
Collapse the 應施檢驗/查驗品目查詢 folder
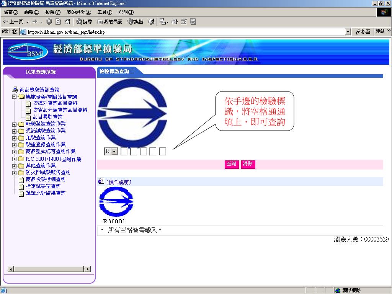[14, 96]
